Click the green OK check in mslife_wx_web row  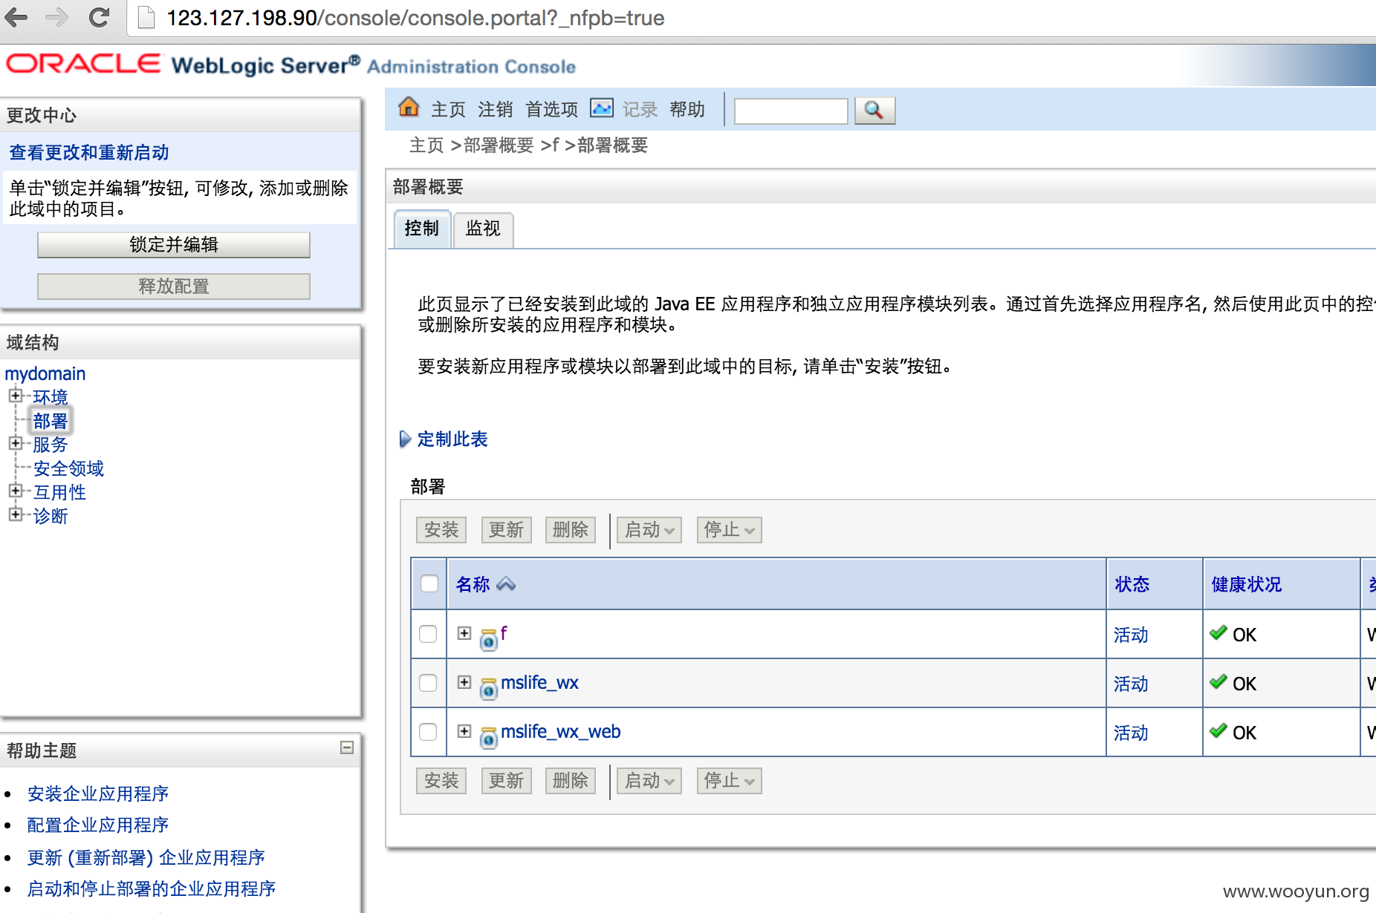point(1218,730)
